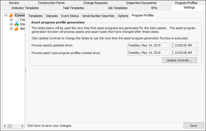Collapse the root tree node

[x=6, y=15]
